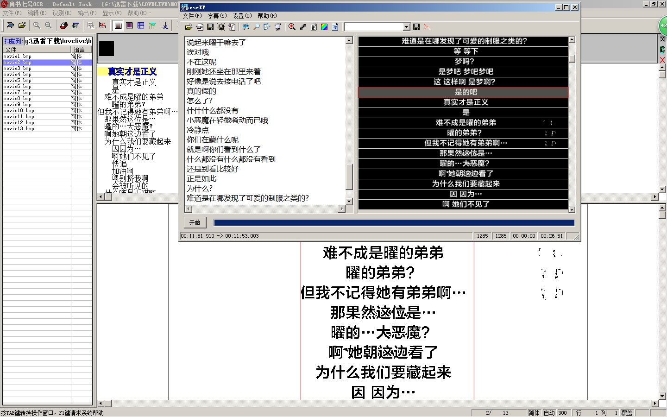Click the delete region icon with blue X
This screenshot has height=417, width=667.
coord(164,25)
